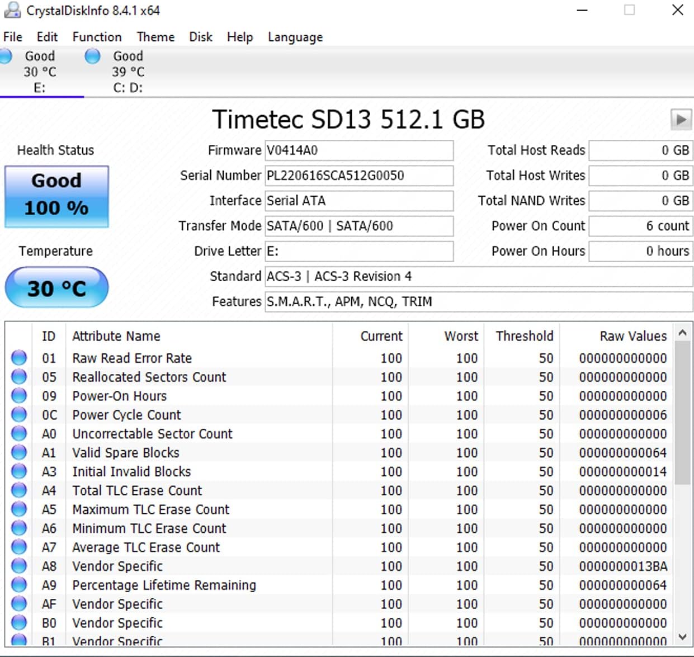Click the Raw Values column header
The width and height of the screenshot is (694, 657).
(x=633, y=336)
